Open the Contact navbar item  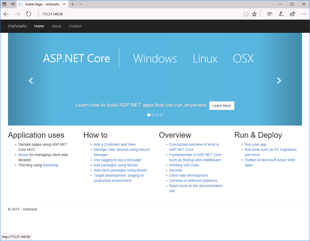[75, 26]
